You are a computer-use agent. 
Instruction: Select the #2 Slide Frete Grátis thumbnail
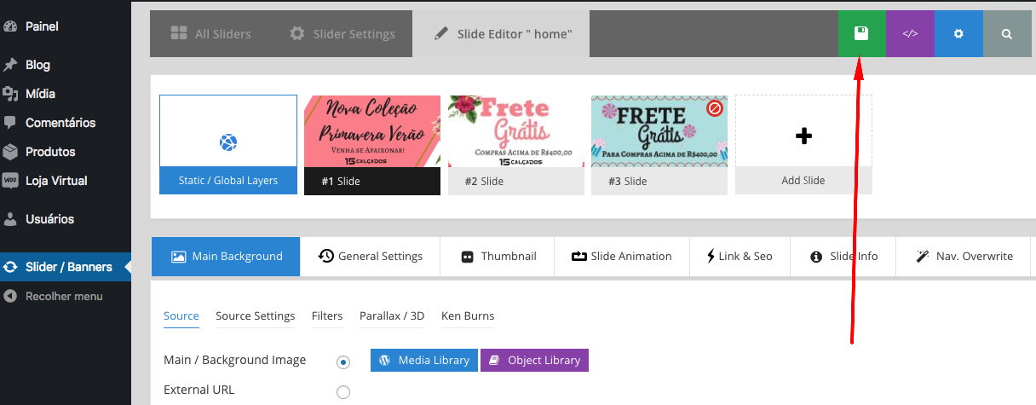pyautogui.click(x=515, y=132)
